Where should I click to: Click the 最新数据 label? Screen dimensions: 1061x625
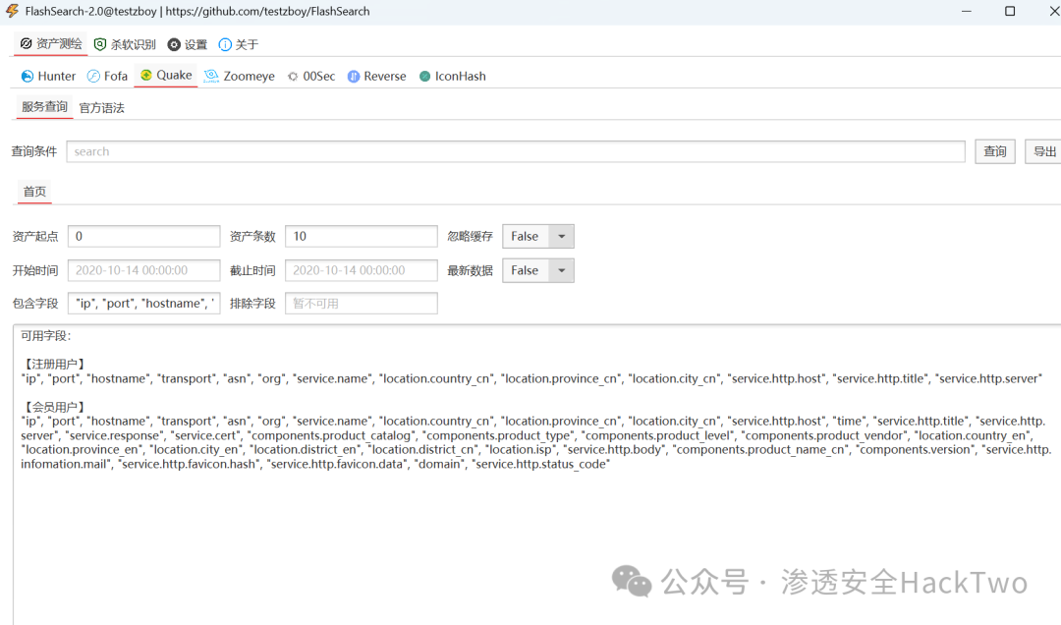point(470,270)
